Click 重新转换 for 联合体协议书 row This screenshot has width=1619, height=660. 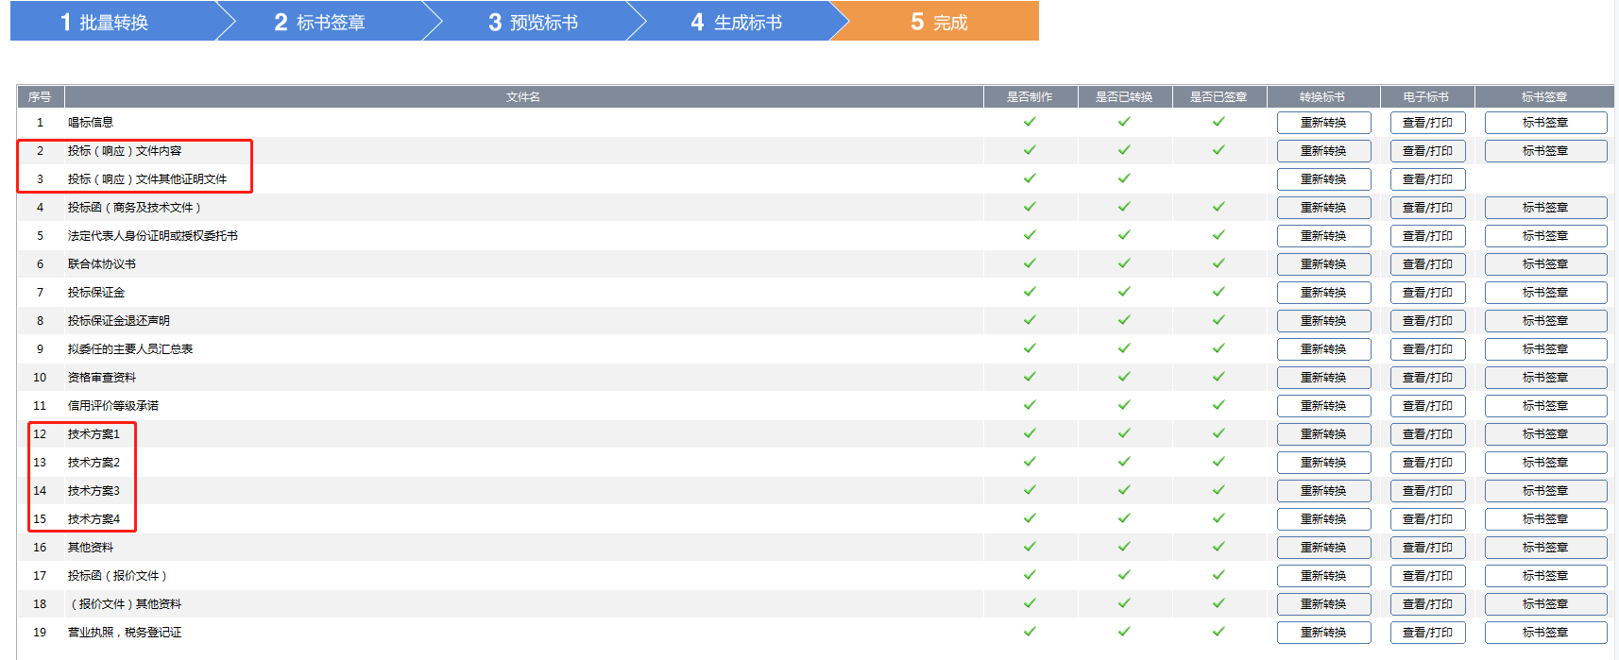(x=1322, y=264)
